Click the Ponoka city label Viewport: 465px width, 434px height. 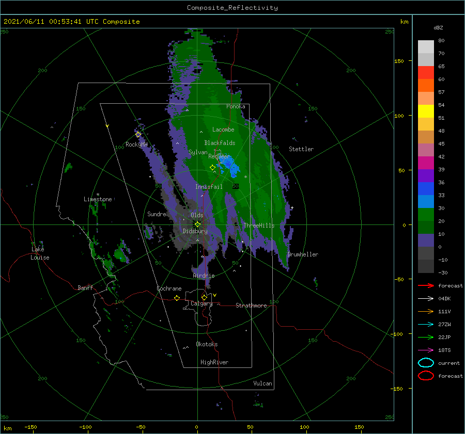point(236,106)
